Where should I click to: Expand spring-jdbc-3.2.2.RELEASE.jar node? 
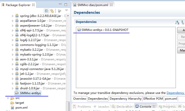(x=13, y=16)
